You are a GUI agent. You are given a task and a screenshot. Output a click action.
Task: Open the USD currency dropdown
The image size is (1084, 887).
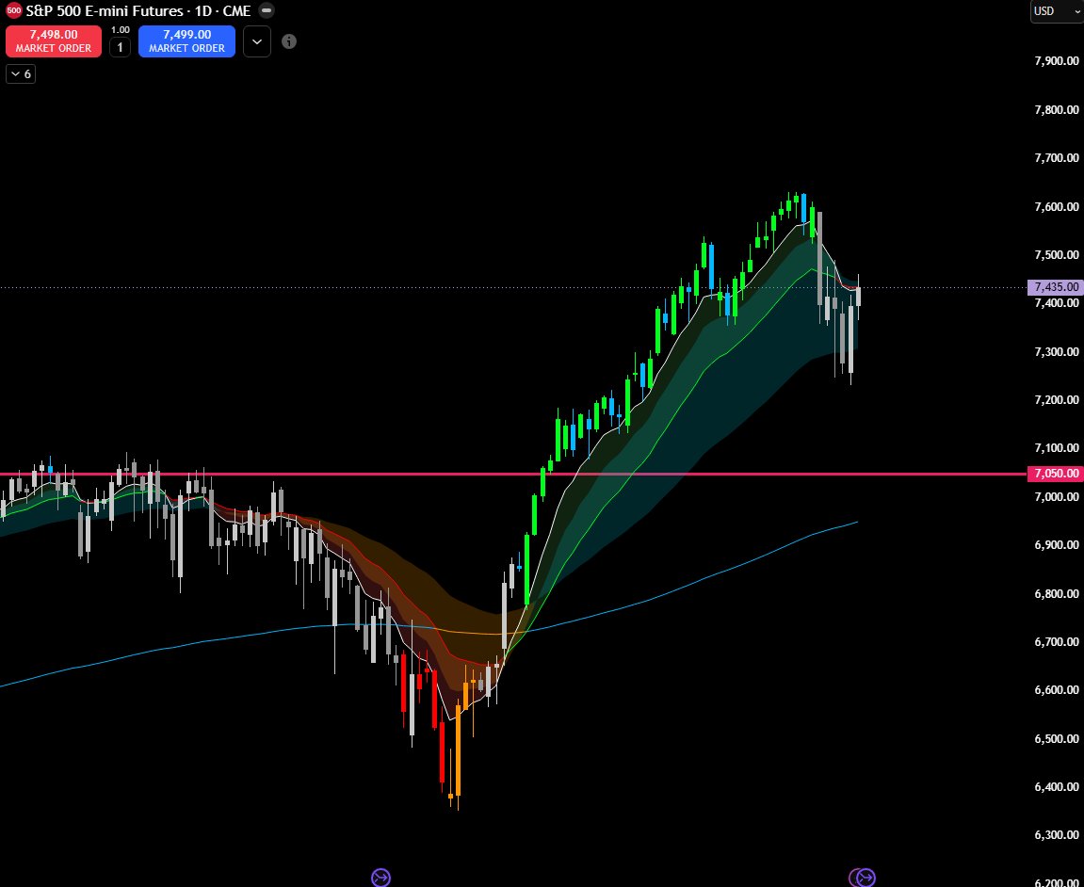[x=1057, y=11]
